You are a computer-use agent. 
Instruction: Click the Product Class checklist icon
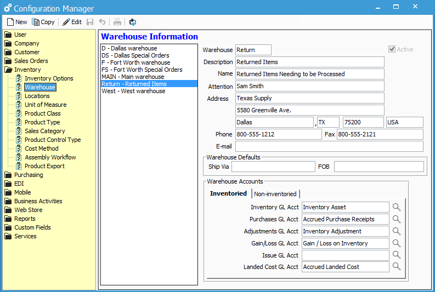click(x=19, y=113)
